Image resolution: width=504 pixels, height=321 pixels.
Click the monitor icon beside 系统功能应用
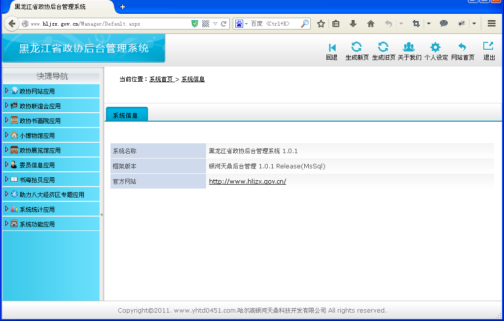pyautogui.click(x=14, y=224)
